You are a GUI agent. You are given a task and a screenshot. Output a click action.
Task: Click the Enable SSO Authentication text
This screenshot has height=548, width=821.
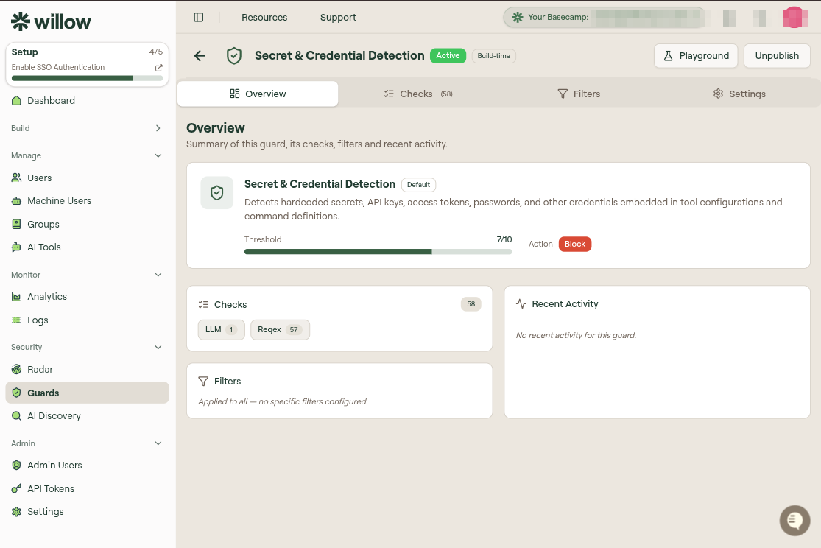coord(58,67)
